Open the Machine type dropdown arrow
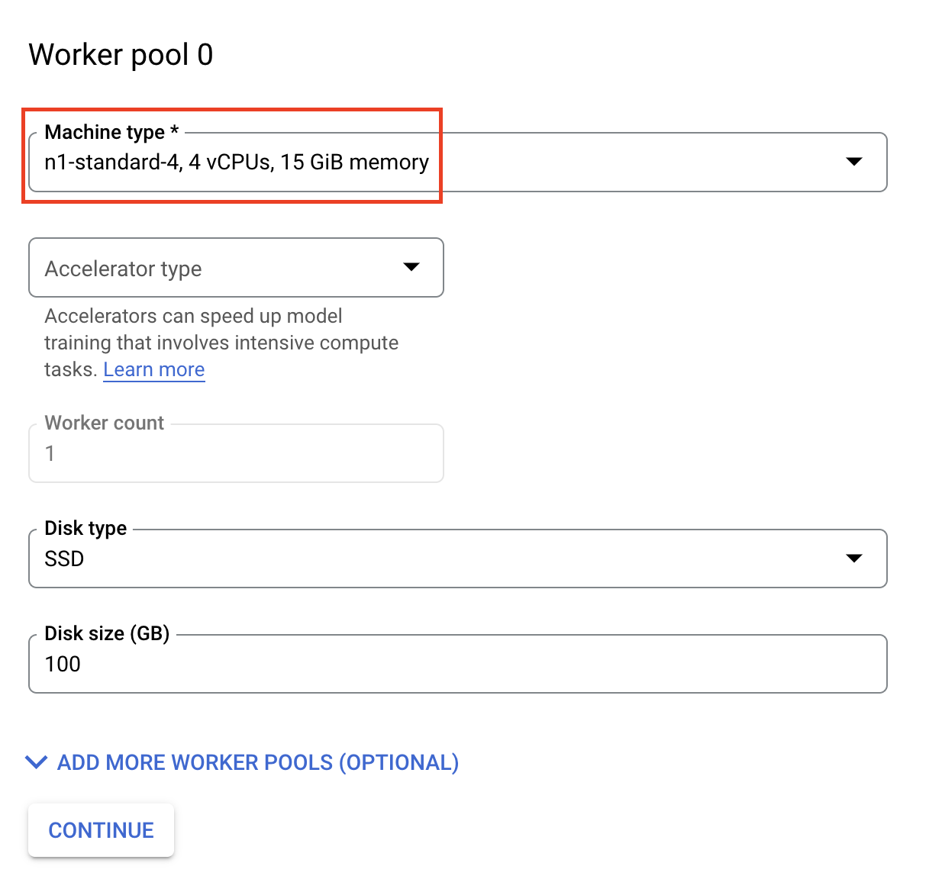This screenshot has height=879, width=942. pyautogui.click(x=855, y=162)
